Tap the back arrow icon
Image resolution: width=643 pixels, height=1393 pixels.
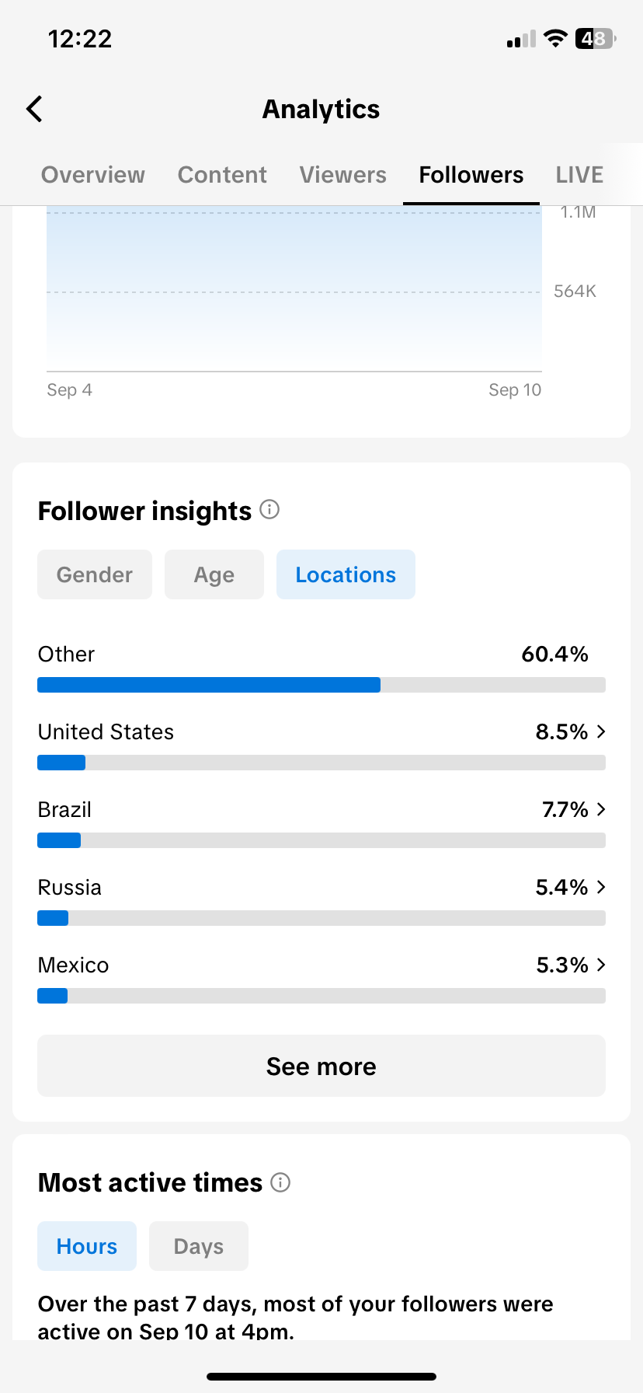coord(35,110)
